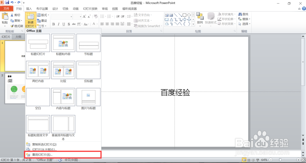The width and height of the screenshot is (306, 163).
Task: Open the Design (设计) ribbon tab
Action: pyautogui.click(x=55, y=9)
